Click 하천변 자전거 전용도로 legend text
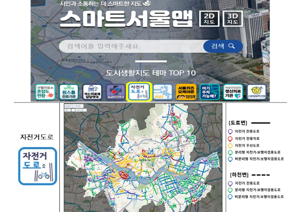The height and width of the screenshot is (212, 295). pyautogui.click(x=247, y=183)
